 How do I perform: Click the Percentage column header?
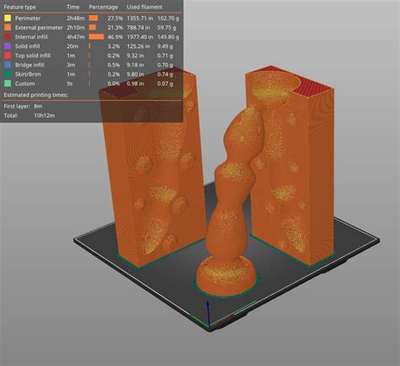(x=103, y=7)
